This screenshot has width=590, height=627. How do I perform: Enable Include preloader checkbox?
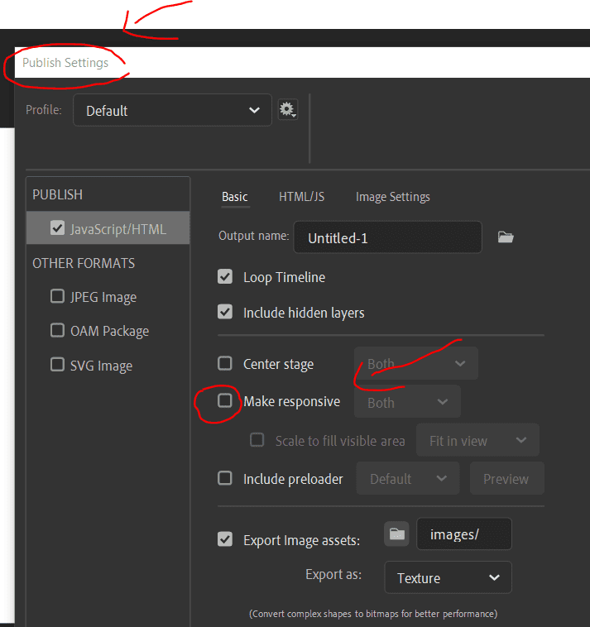pyautogui.click(x=225, y=478)
